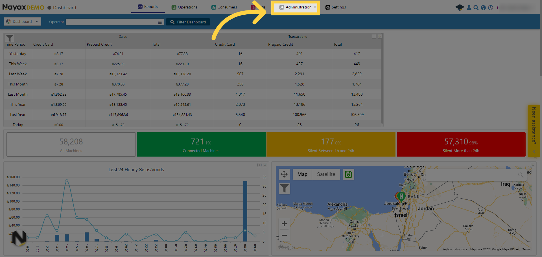Click the Last 24 Hourly Sales/Vends title

[136, 170]
